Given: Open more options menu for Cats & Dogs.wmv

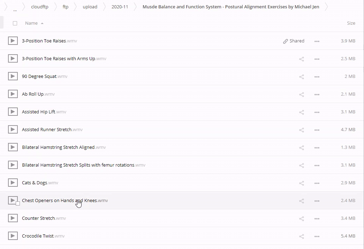Looking at the screenshot, I should [x=317, y=183].
